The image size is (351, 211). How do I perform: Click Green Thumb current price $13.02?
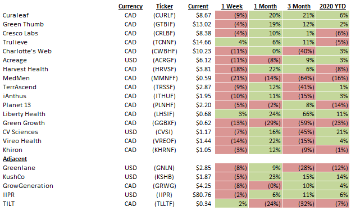202,24
